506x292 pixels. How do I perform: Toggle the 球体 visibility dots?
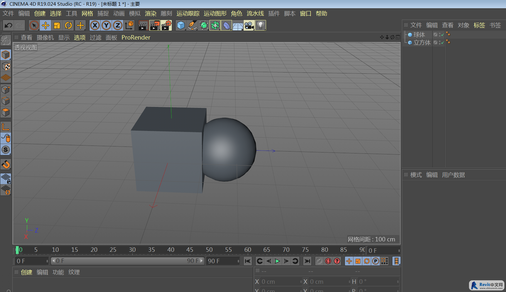439,34
